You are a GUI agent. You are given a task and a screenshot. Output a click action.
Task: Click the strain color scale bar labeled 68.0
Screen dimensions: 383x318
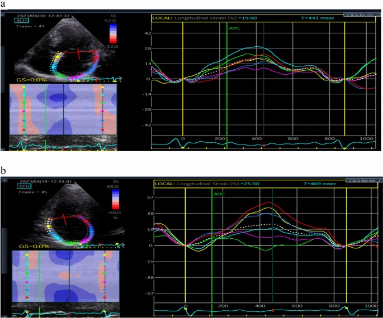pos(116,200)
